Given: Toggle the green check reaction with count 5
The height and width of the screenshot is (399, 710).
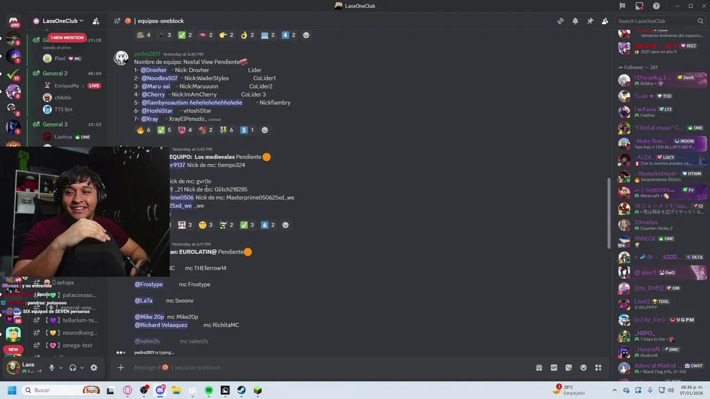Looking at the screenshot, I should pyautogui.click(x=164, y=130).
